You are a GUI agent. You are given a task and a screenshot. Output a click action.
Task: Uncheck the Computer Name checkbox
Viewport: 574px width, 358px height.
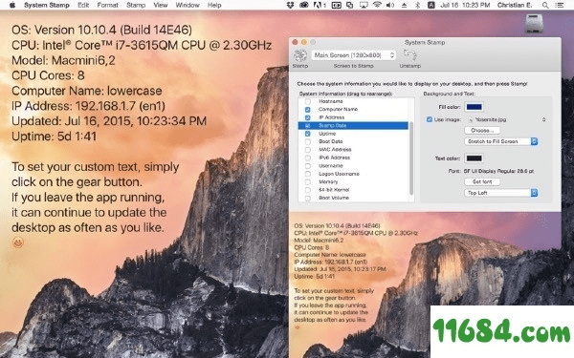pyautogui.click(x=308, y=109)
